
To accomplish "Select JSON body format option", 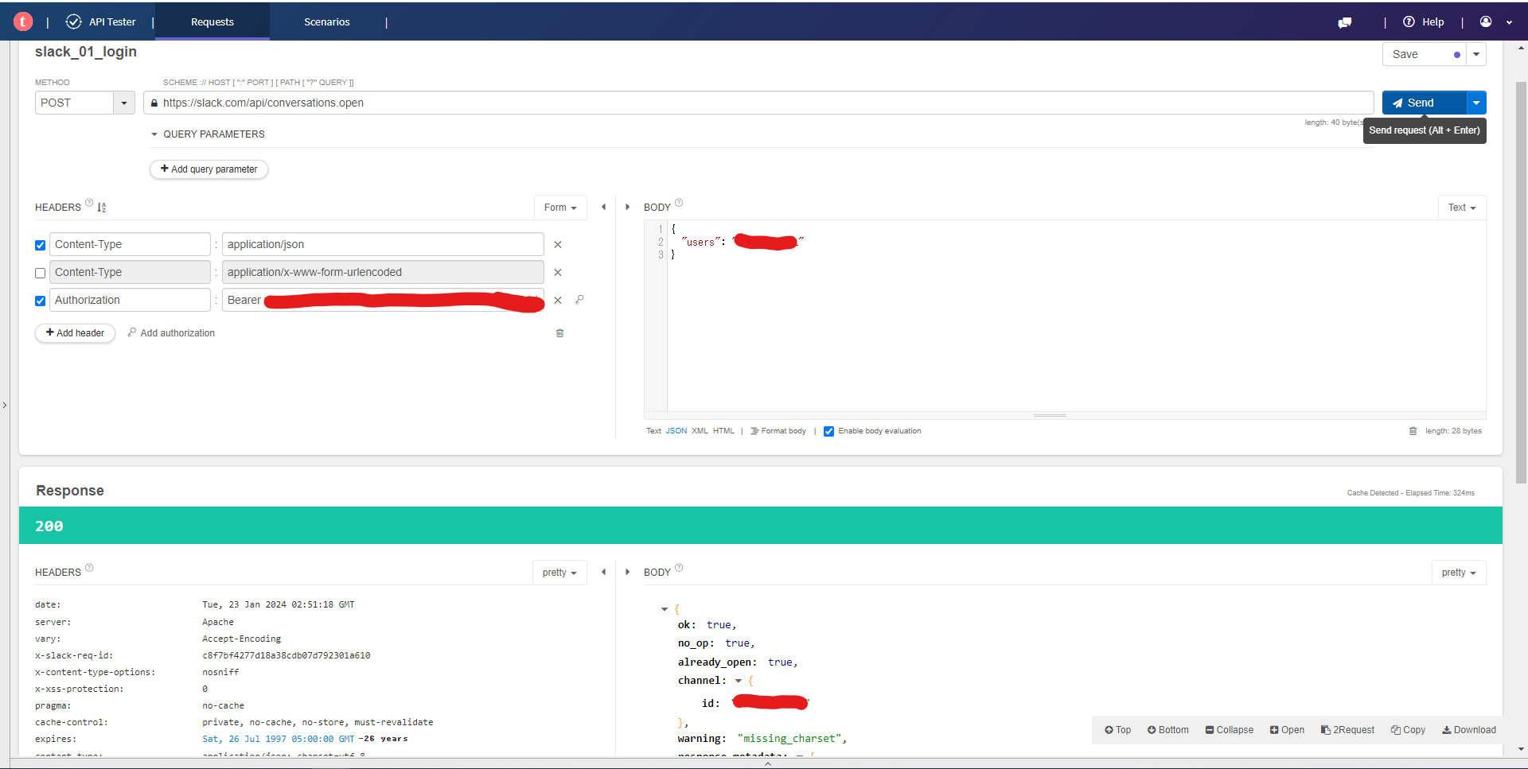I will tap(676, 431).
